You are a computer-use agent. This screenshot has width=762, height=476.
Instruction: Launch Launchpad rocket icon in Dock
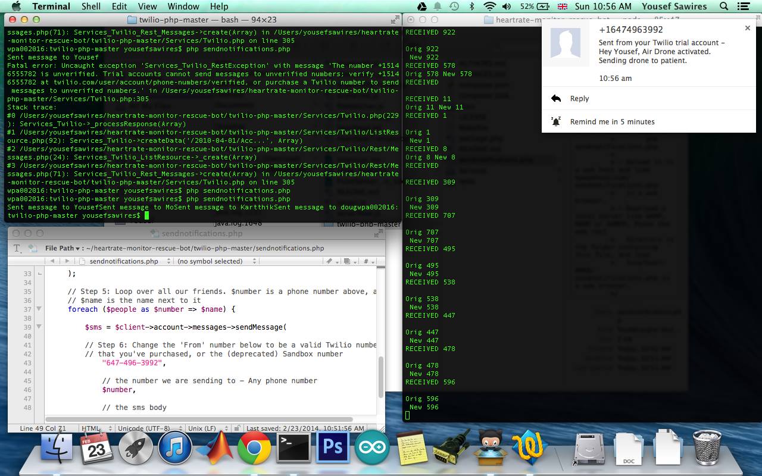(136, 447)
